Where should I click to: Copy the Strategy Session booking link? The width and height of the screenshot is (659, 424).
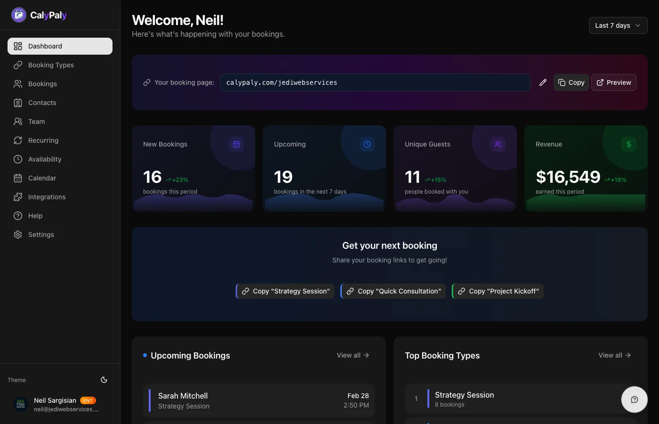(285, 291)
